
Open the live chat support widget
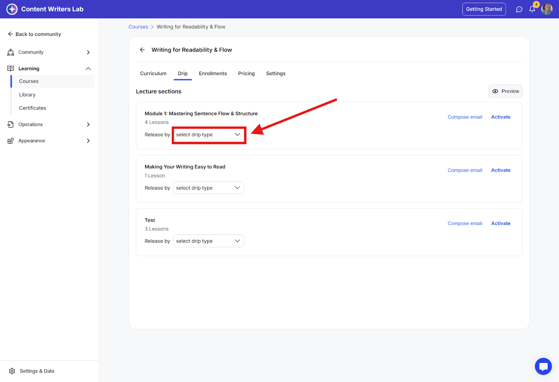click(x=543, y=366)
